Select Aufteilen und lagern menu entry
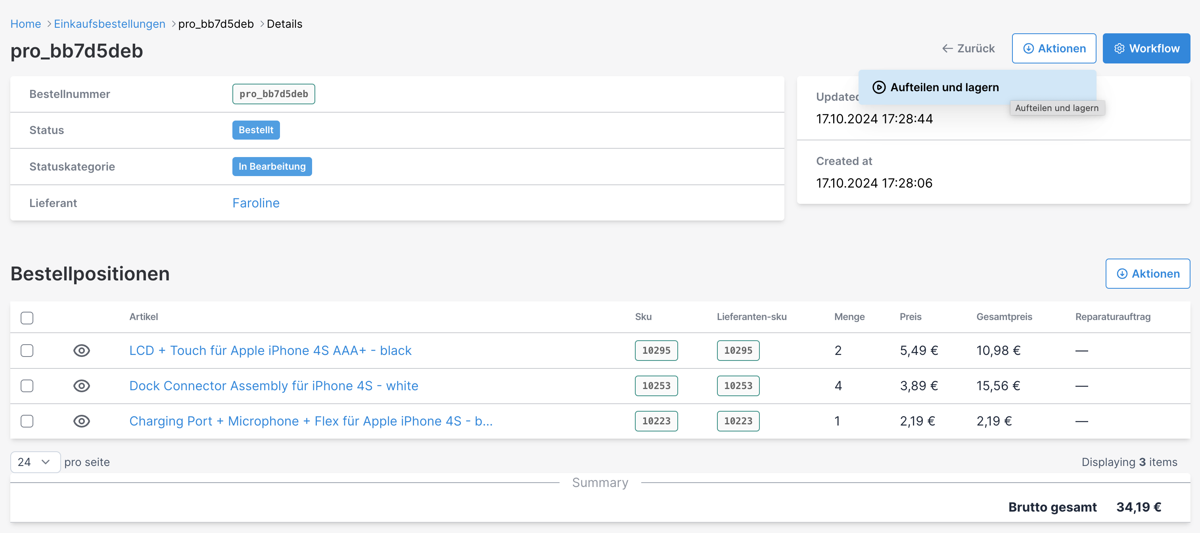 pos(944,88)
